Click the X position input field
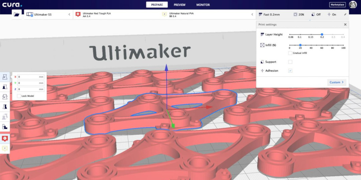This screenshot has width=361, height=180. click(31, 77)
